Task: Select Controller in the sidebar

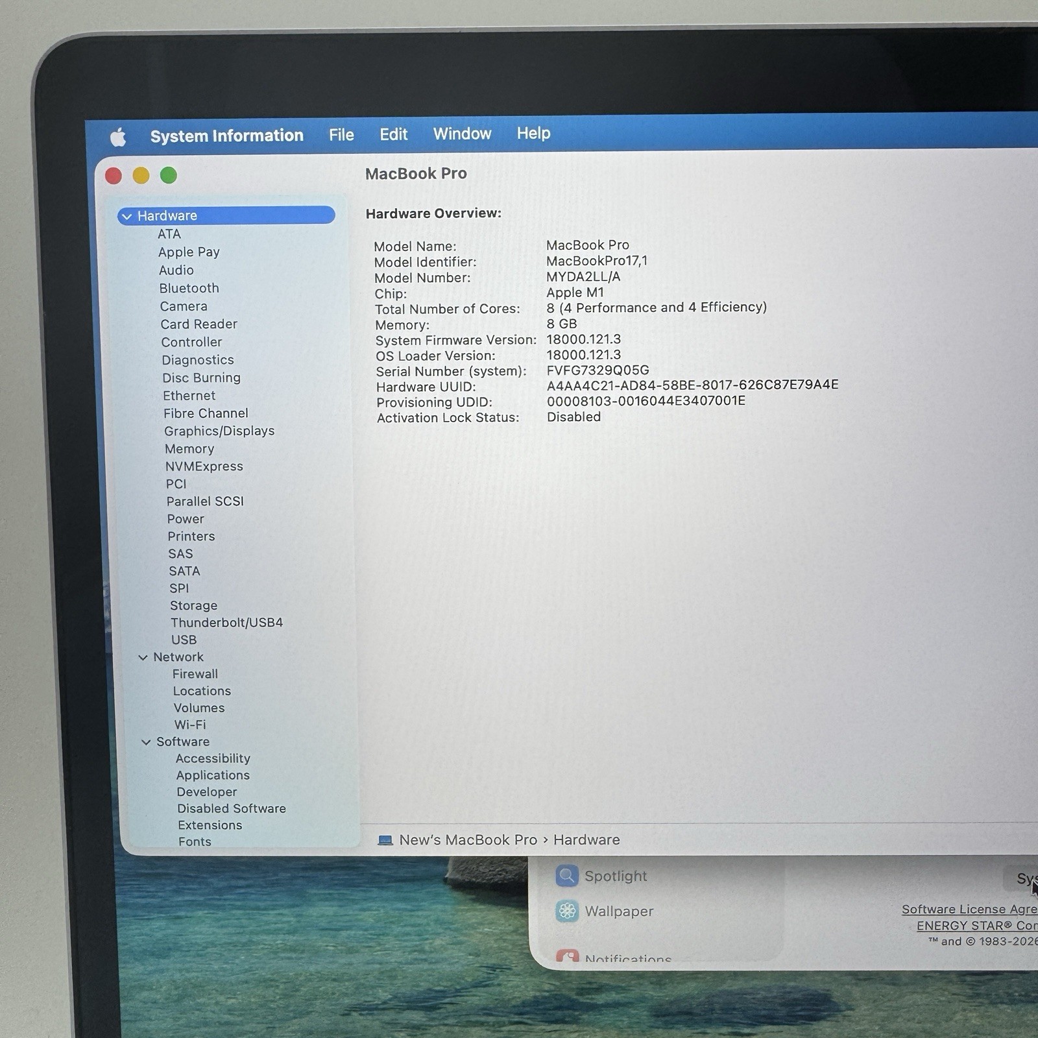Action: pyautogui.click(x=191, y=342)
